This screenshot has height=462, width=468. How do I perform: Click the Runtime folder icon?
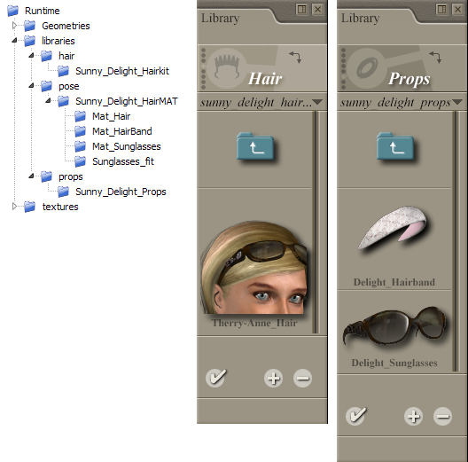pos(12,11)
